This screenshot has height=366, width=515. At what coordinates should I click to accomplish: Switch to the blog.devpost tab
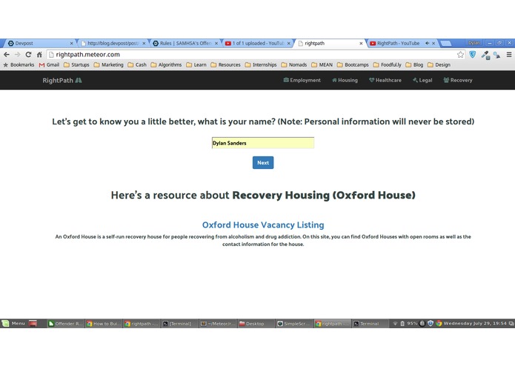(x=113, y=43)
